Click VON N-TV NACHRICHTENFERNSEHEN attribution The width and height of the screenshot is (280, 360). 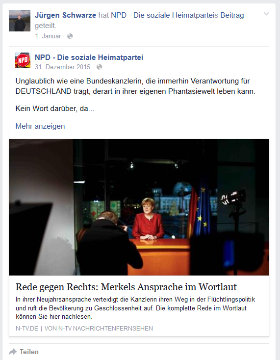coord(99,328)
